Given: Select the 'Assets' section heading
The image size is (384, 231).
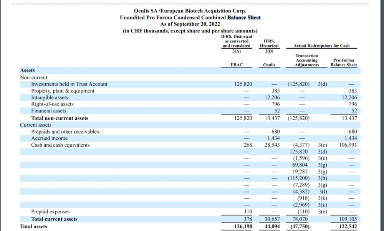Looking at the screenshot, I should tap(27, 71).
